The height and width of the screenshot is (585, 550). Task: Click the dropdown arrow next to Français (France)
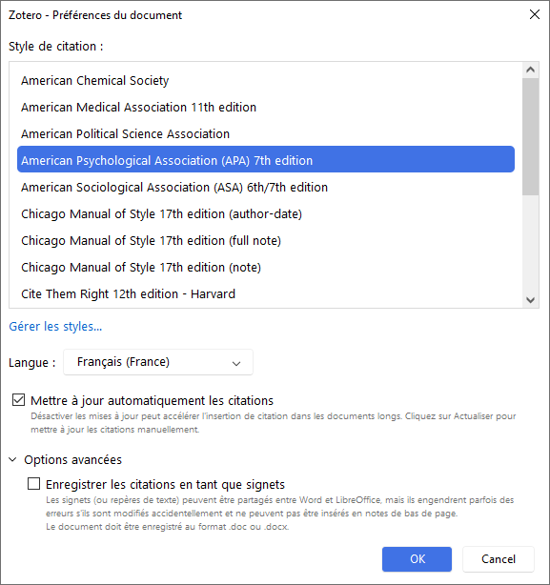point(236,363)
